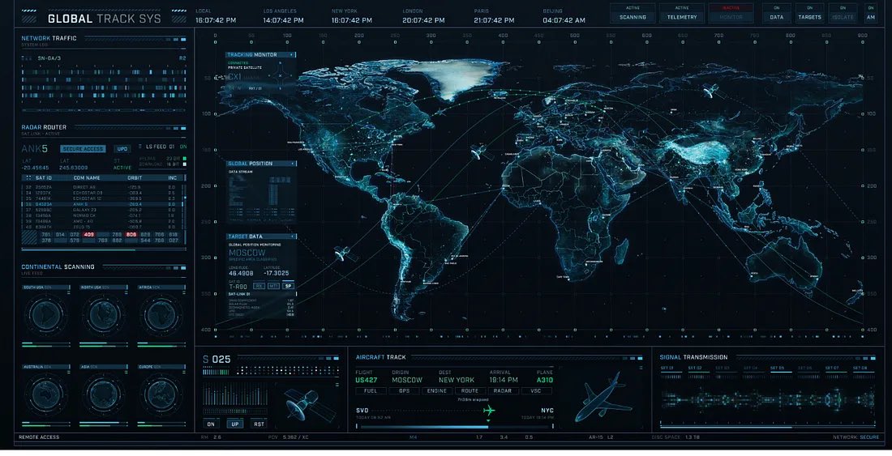
Task: Click the ON button in S 025 panel
Action: click(x=211, y=424)
